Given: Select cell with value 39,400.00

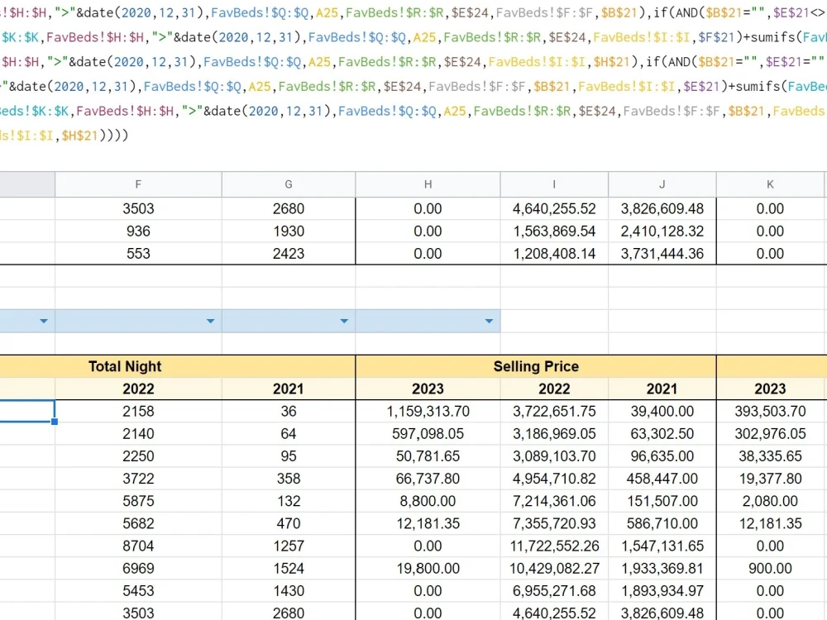Looking at the screenshot, I should 662,411.
